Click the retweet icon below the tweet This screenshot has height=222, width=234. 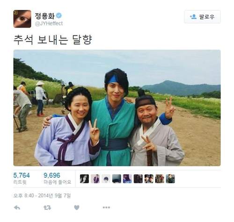47,208
